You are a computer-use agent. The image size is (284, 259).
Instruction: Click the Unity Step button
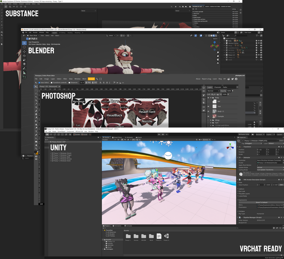click(x=167, y=134)
